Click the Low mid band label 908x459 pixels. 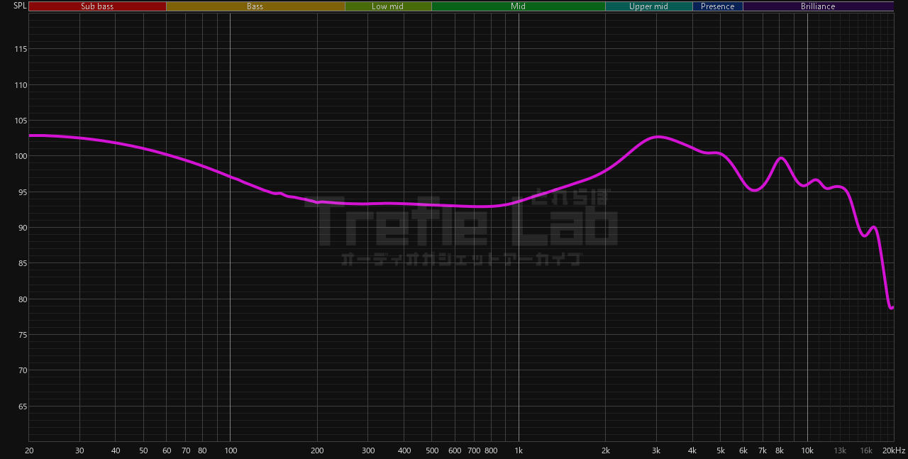point(388,6)
